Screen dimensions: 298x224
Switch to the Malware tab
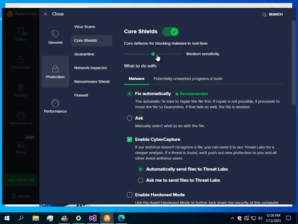click(136, 79)
